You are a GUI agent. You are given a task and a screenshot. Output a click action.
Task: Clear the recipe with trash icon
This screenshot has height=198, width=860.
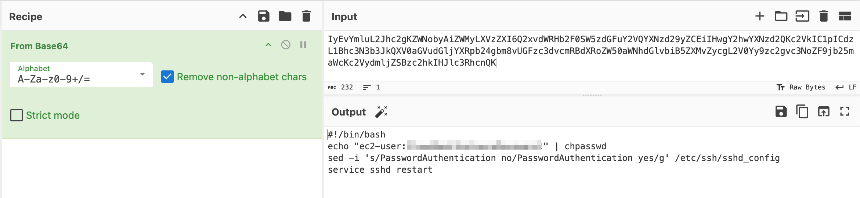pyautogui.click(x=306, y=16)
